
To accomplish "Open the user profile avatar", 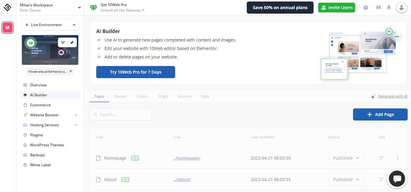I will [x=402, y=8].
